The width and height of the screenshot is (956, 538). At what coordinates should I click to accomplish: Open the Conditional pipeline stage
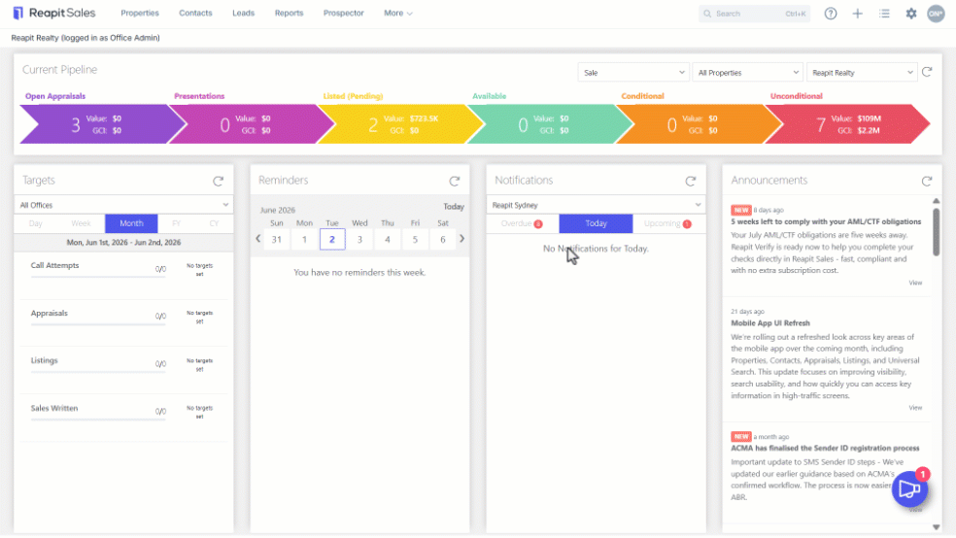(700, 123)
